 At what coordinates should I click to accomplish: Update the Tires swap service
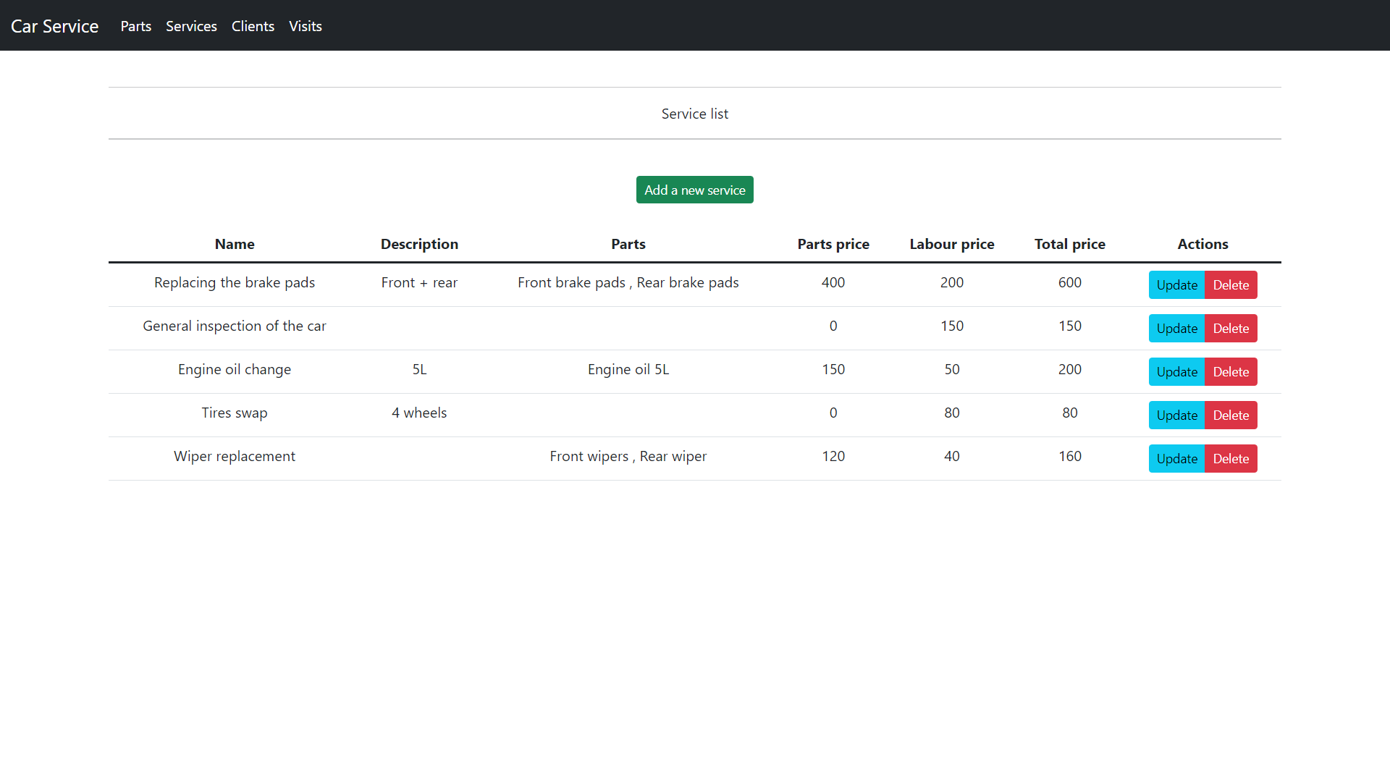point(1176,415)
